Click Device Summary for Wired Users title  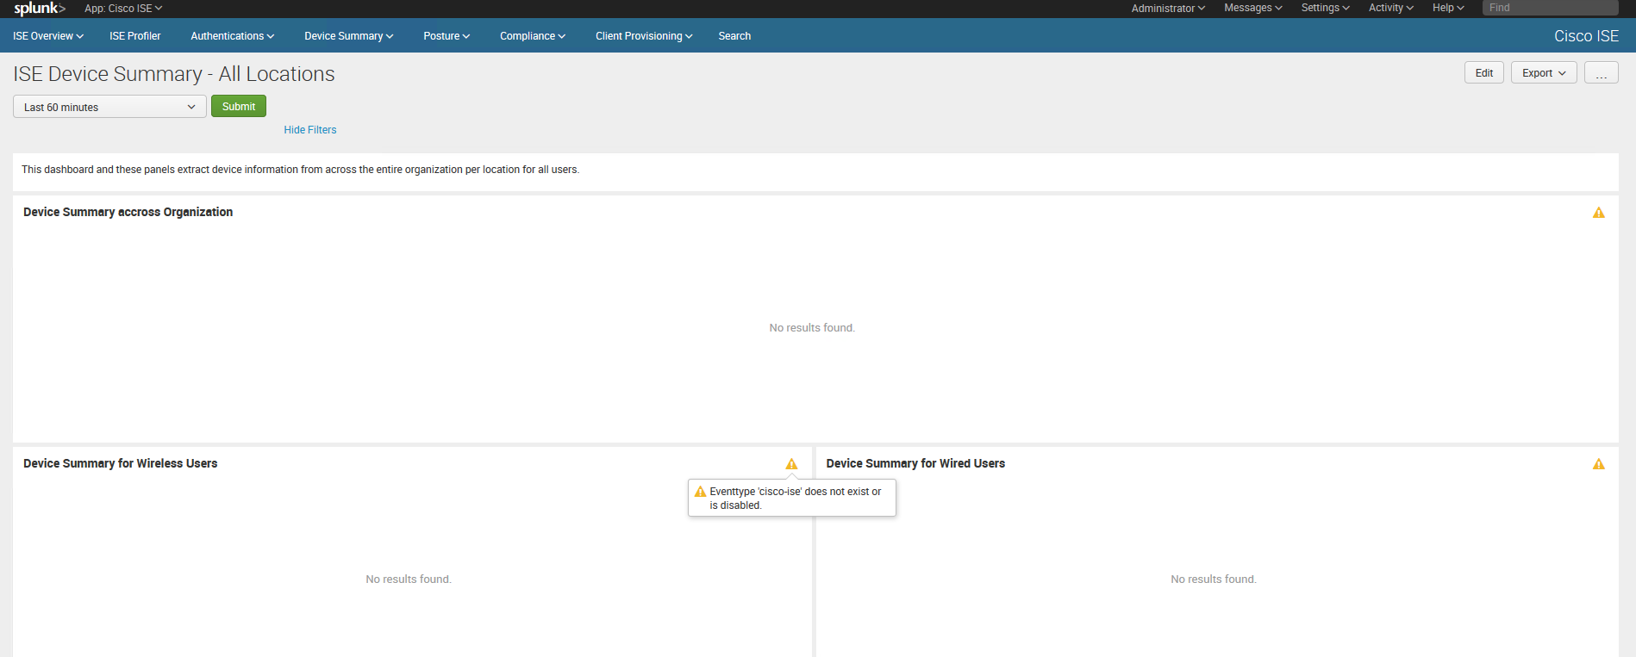click(915, 463)
